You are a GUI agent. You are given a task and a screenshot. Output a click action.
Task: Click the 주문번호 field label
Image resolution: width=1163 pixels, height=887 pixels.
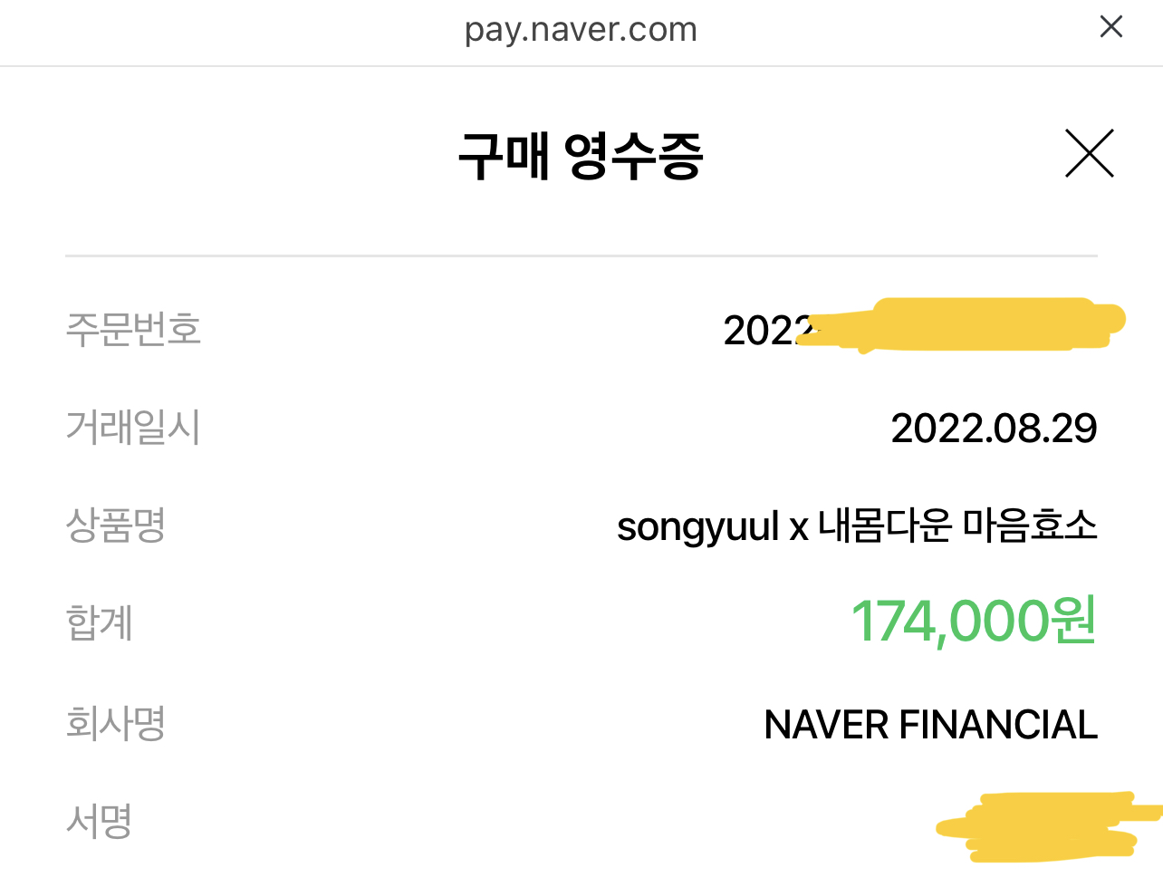[x=133, y=329]
